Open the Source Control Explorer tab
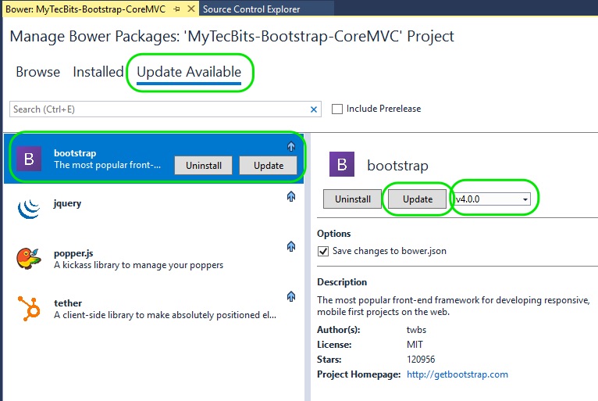This screenshot has height=401, width=598. pos(251,9)
